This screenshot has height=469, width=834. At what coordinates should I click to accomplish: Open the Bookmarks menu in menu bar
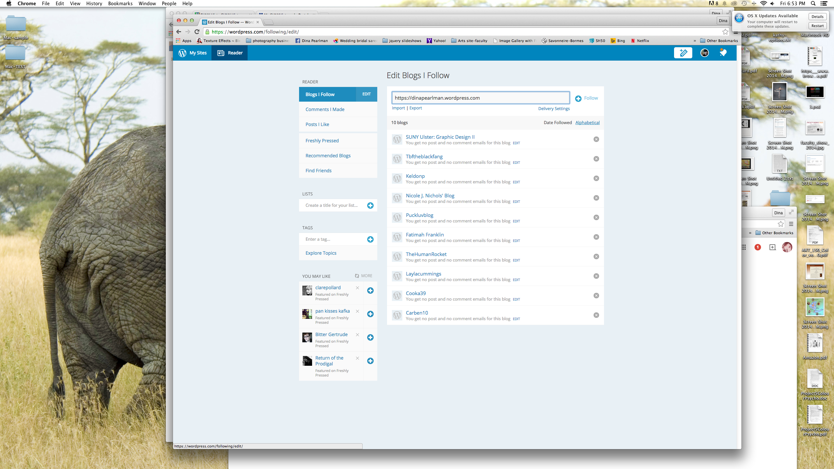(120, 4)
